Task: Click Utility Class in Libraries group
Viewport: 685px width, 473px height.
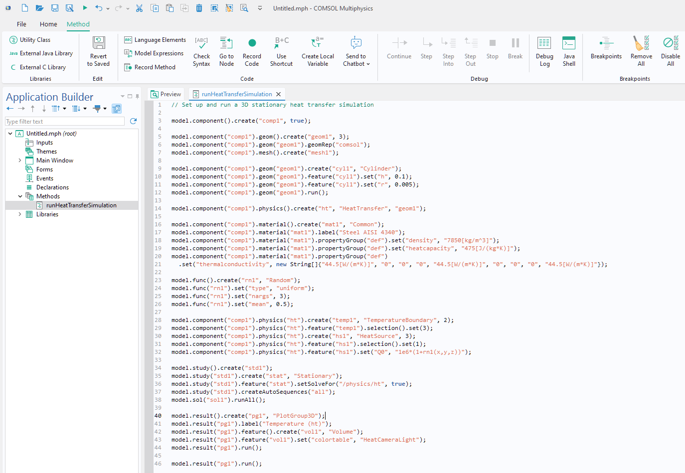Action: [x=30, y=40]
